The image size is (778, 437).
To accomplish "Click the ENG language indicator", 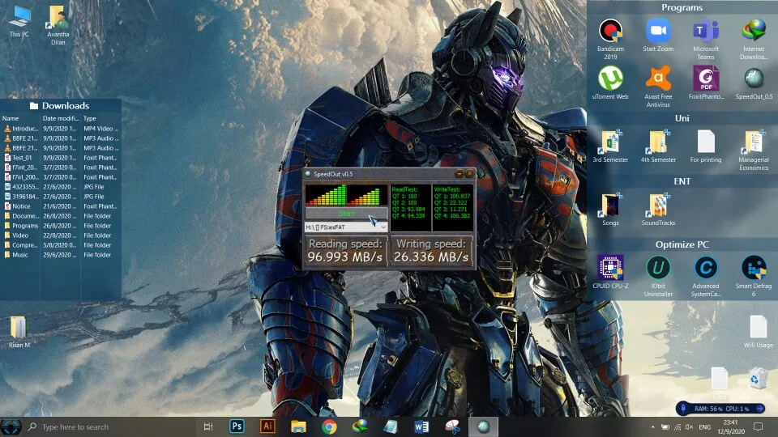I will [704, 426].
